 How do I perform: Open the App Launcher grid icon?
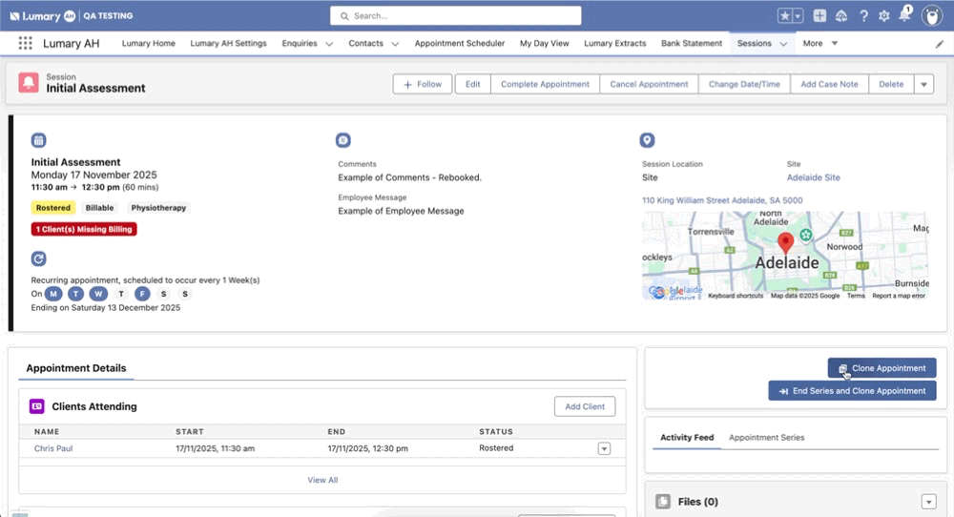coord(25,44)
